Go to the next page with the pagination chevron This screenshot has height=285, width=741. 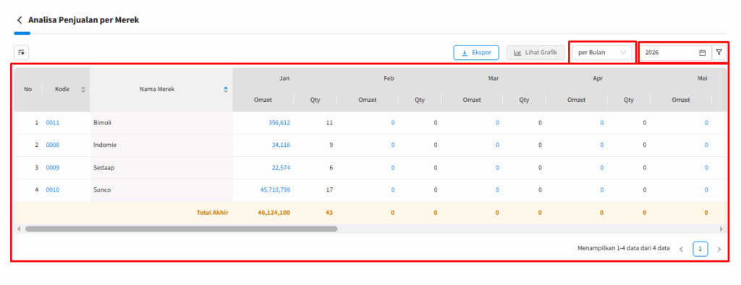pos(719,249)
